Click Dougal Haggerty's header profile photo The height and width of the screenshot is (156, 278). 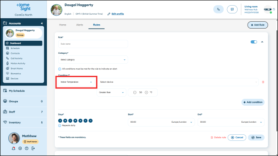(56, 10)
